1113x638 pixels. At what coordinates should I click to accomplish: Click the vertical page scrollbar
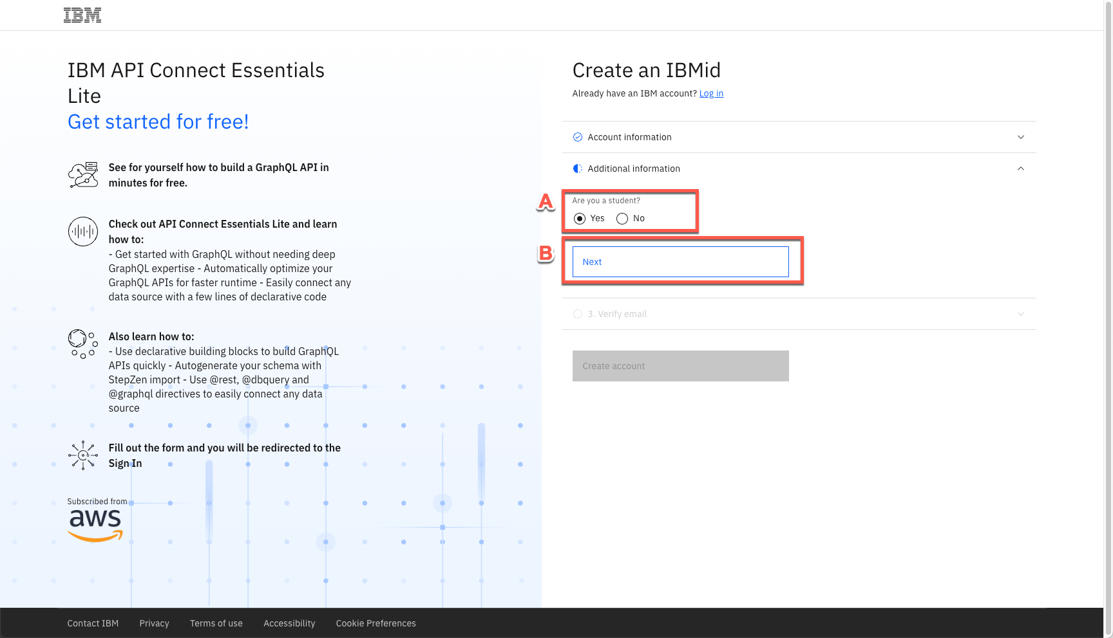click(1108, 257)
